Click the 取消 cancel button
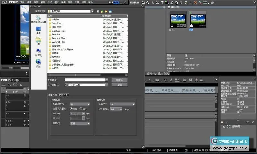 point(120,85)
